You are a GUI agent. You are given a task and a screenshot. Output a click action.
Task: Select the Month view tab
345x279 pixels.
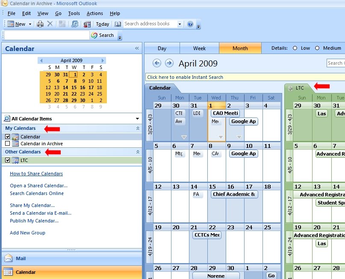point(240,48)
